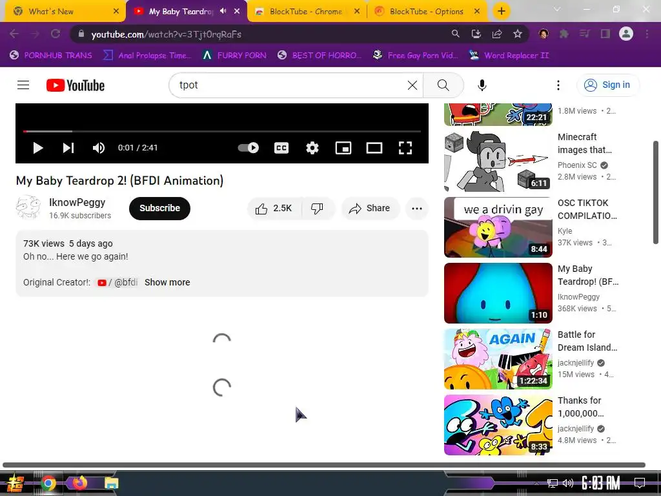Open a new tab with the plus button
The image size is (661, 496).
pos(501,12)
